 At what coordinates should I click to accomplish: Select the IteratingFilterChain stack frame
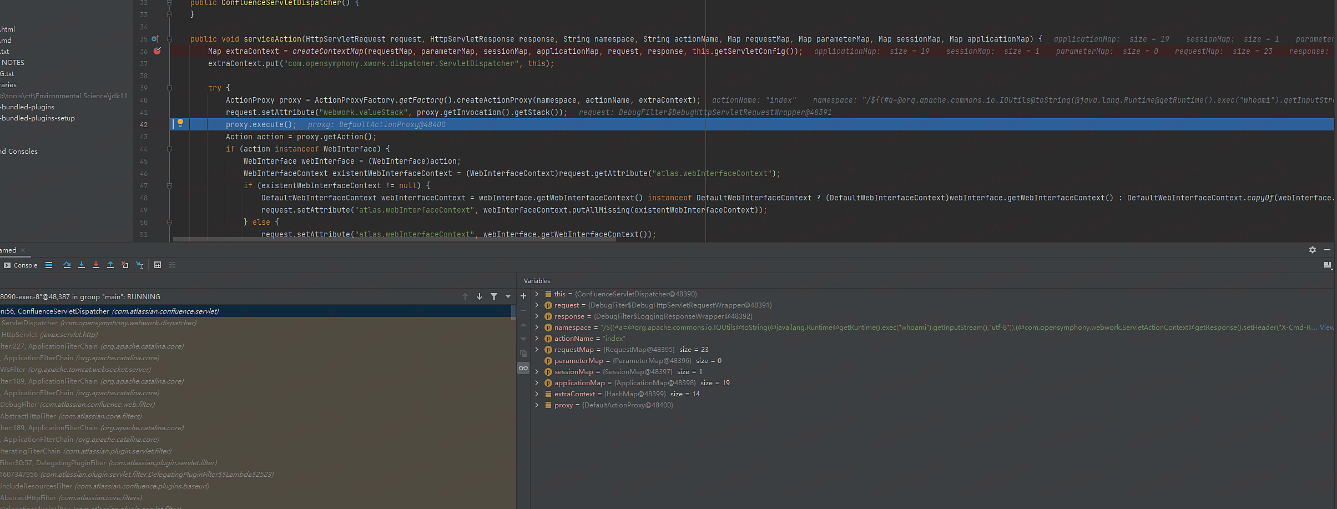point(255,451)
